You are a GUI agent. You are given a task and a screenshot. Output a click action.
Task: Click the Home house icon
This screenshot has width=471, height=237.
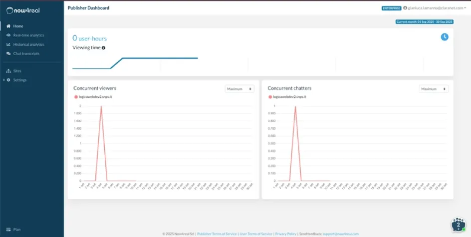click(8, 26)
